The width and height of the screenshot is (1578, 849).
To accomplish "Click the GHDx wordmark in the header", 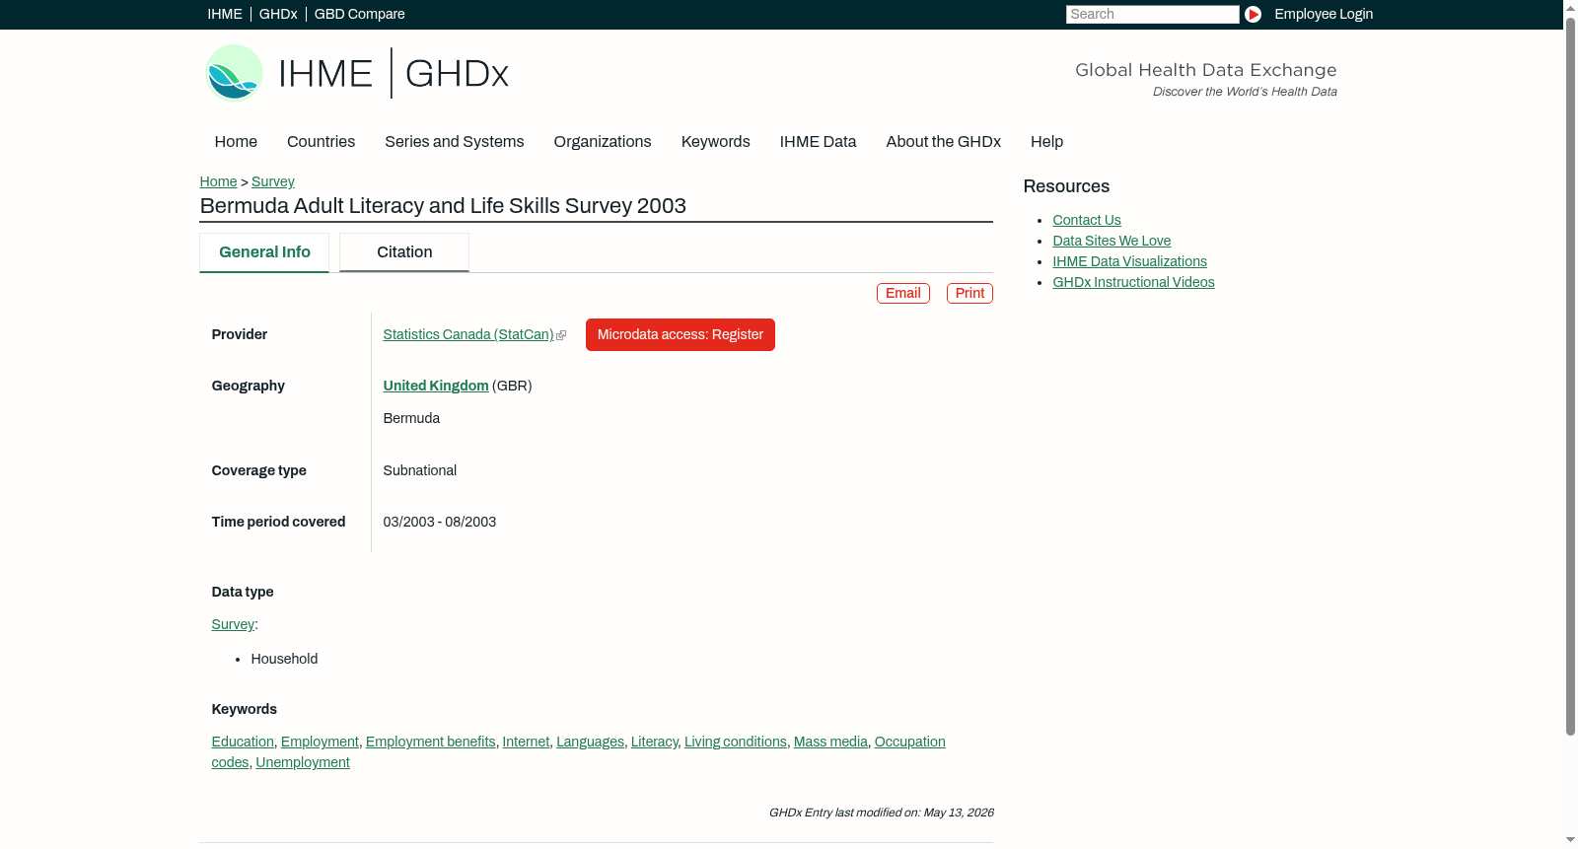I will tap(457, 74).
